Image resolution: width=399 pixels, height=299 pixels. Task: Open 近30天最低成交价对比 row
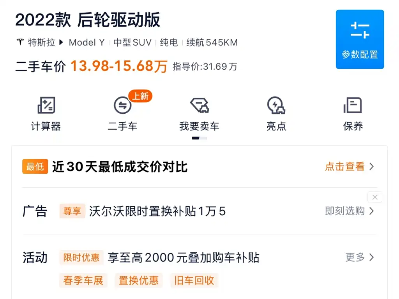[x=199, y=167]
